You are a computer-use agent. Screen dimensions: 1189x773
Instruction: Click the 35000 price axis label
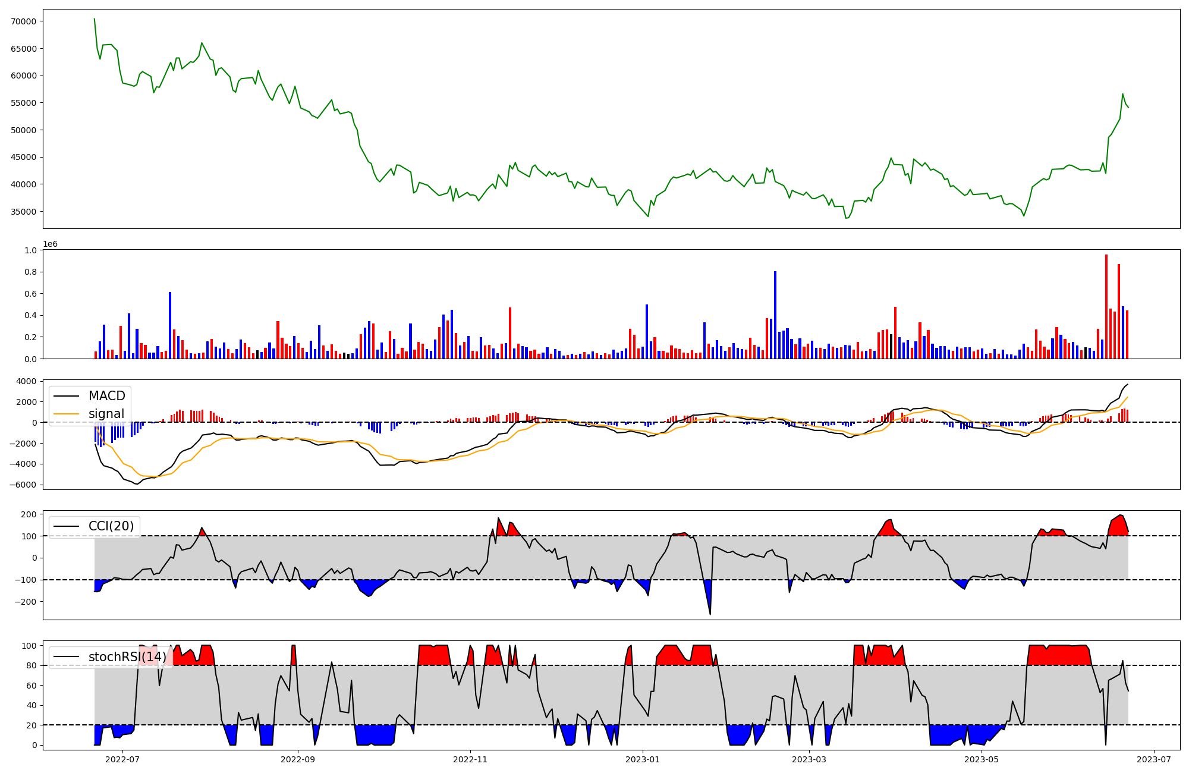click(x=23, y=212)
